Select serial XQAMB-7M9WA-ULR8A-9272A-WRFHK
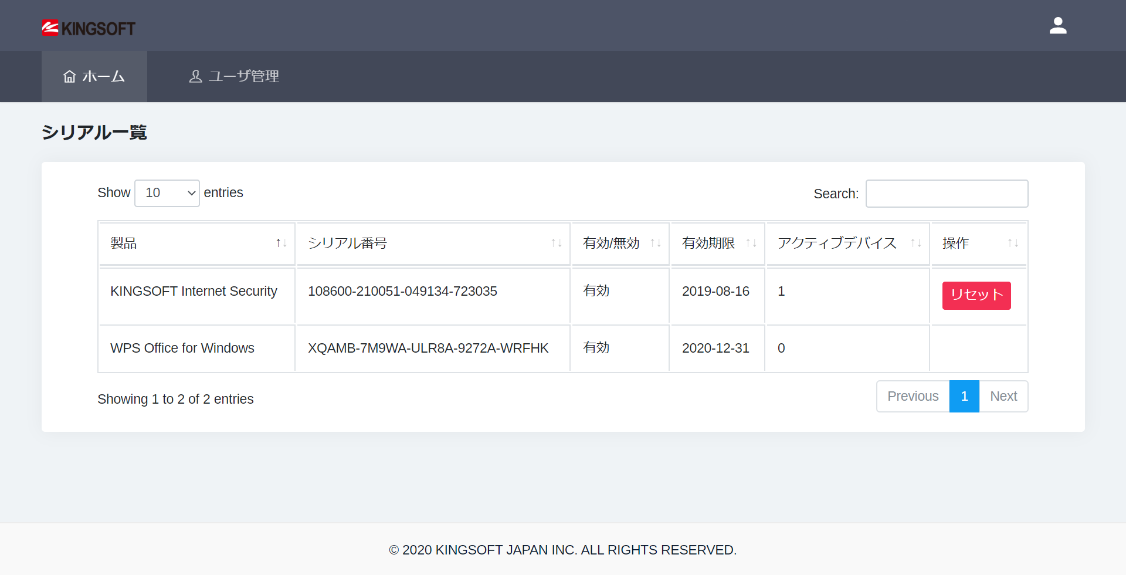The width and height of the screenshot is (1126, 575). (428, 348)
